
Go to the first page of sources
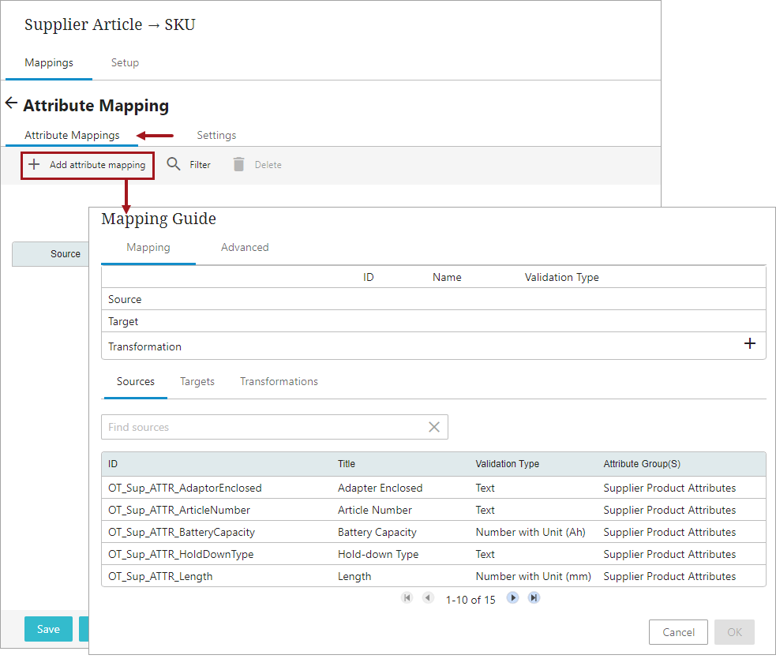point(407,598)
